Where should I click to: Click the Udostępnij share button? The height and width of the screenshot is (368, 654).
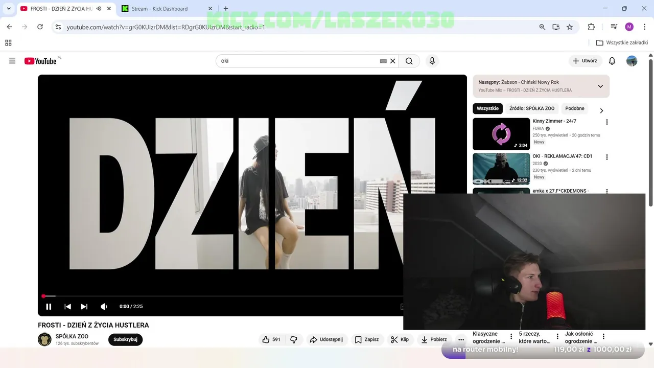[x=327, y=339]
